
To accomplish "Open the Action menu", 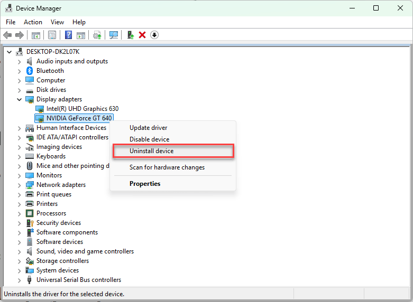I will tap(33, 22).
